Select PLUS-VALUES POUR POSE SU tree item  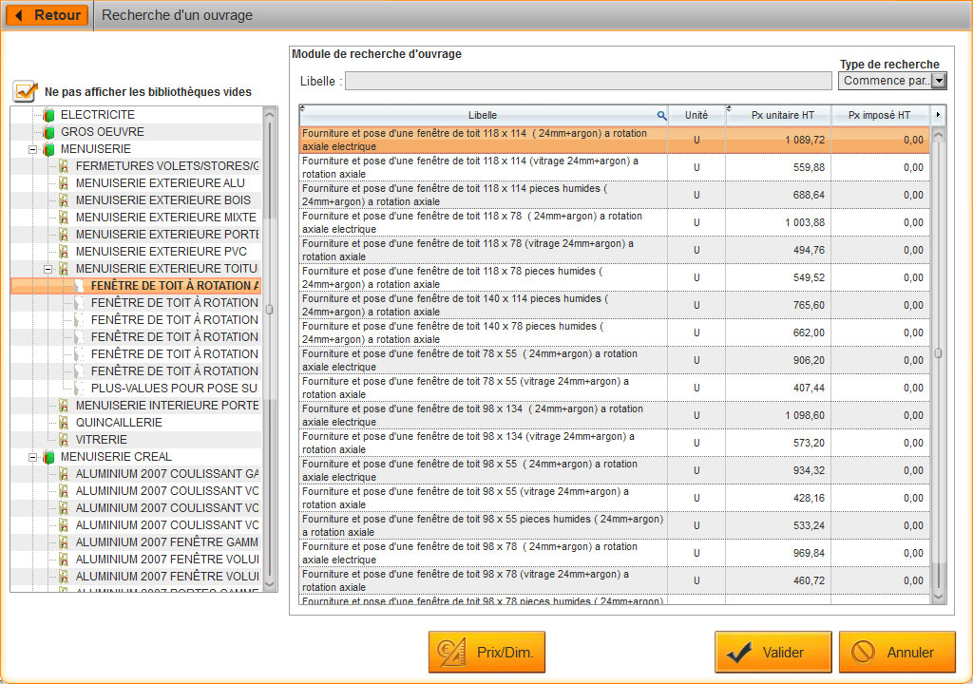point(175,389)
